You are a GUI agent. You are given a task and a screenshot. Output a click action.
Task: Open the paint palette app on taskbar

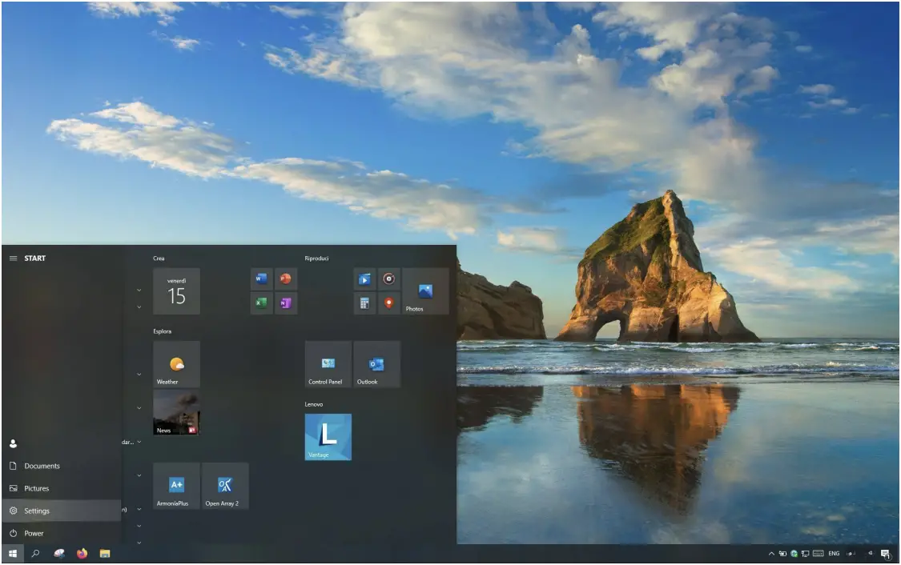tap(59, 554)
